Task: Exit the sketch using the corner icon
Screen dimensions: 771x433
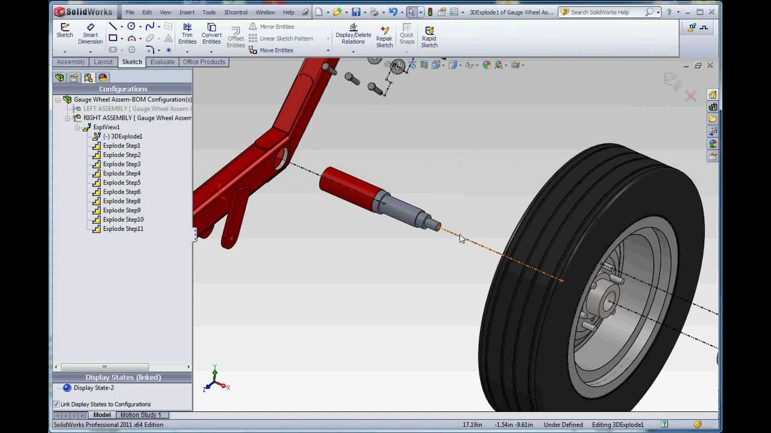Action: tap(672, 80)
